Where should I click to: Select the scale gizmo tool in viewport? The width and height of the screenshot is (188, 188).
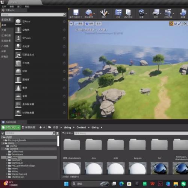180,23
